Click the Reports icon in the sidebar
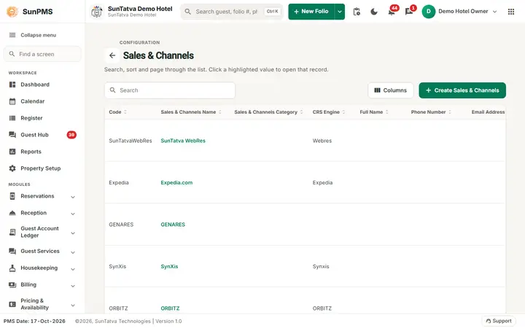Image resolution: width=525 pixels, height=328 pixels. pos(12,152)
